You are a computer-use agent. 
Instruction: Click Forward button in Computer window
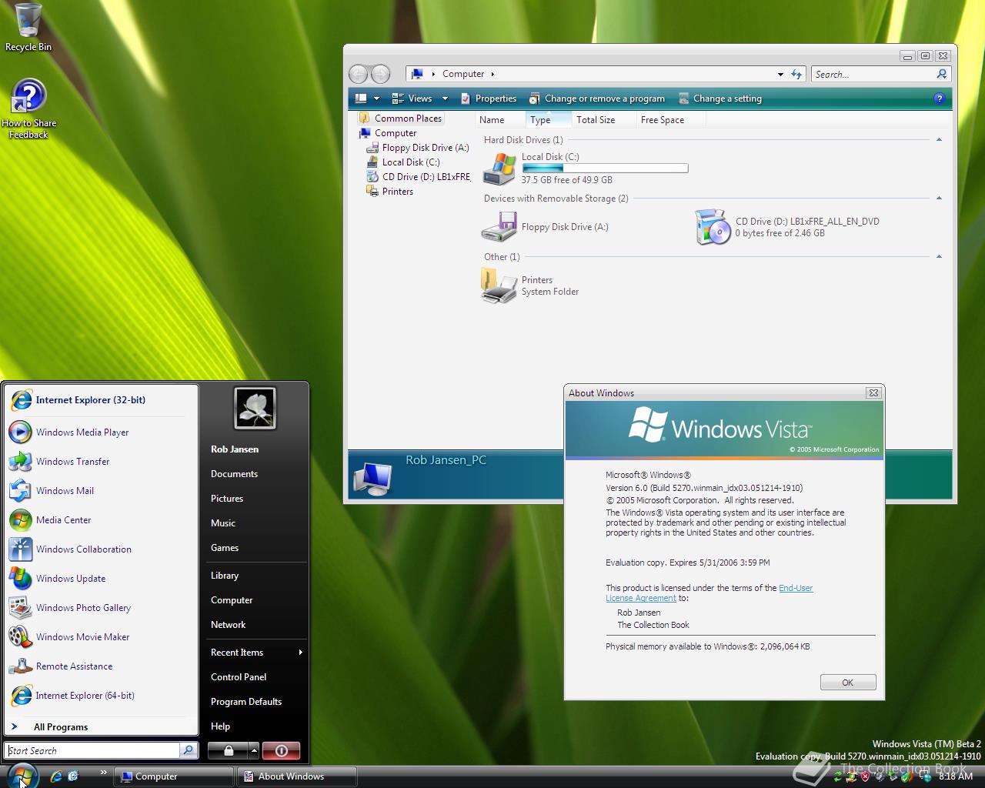point(380,74)
